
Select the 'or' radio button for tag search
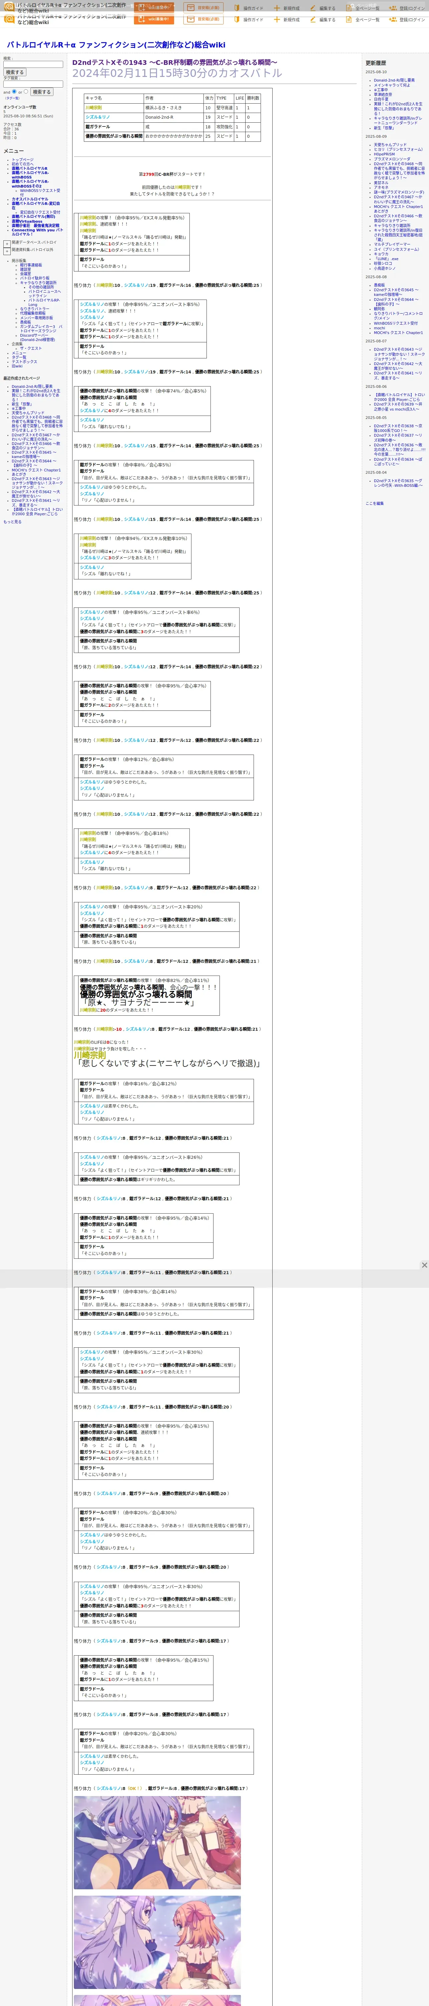(x=26, y=92)
